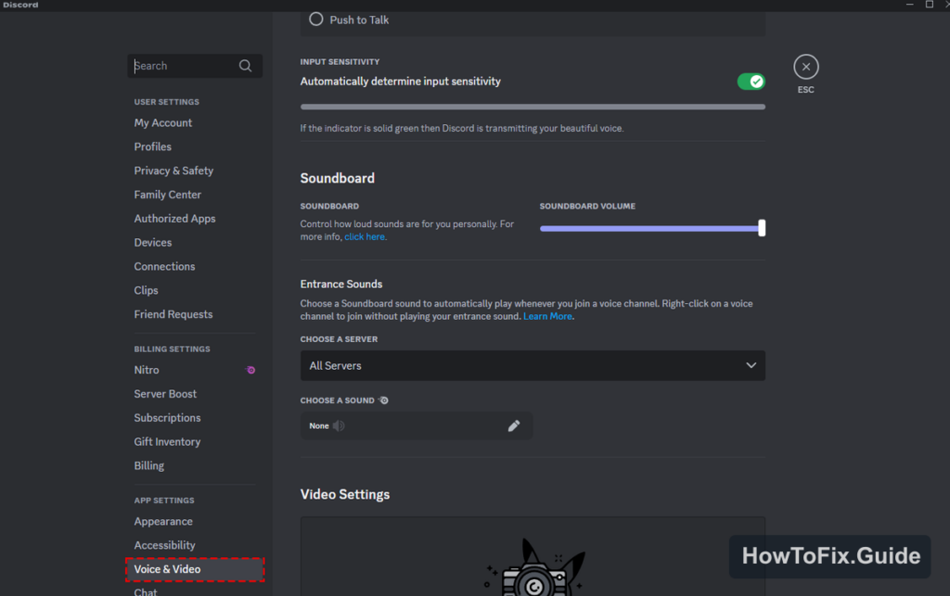Open Chat settings

[x=146, y=591]
